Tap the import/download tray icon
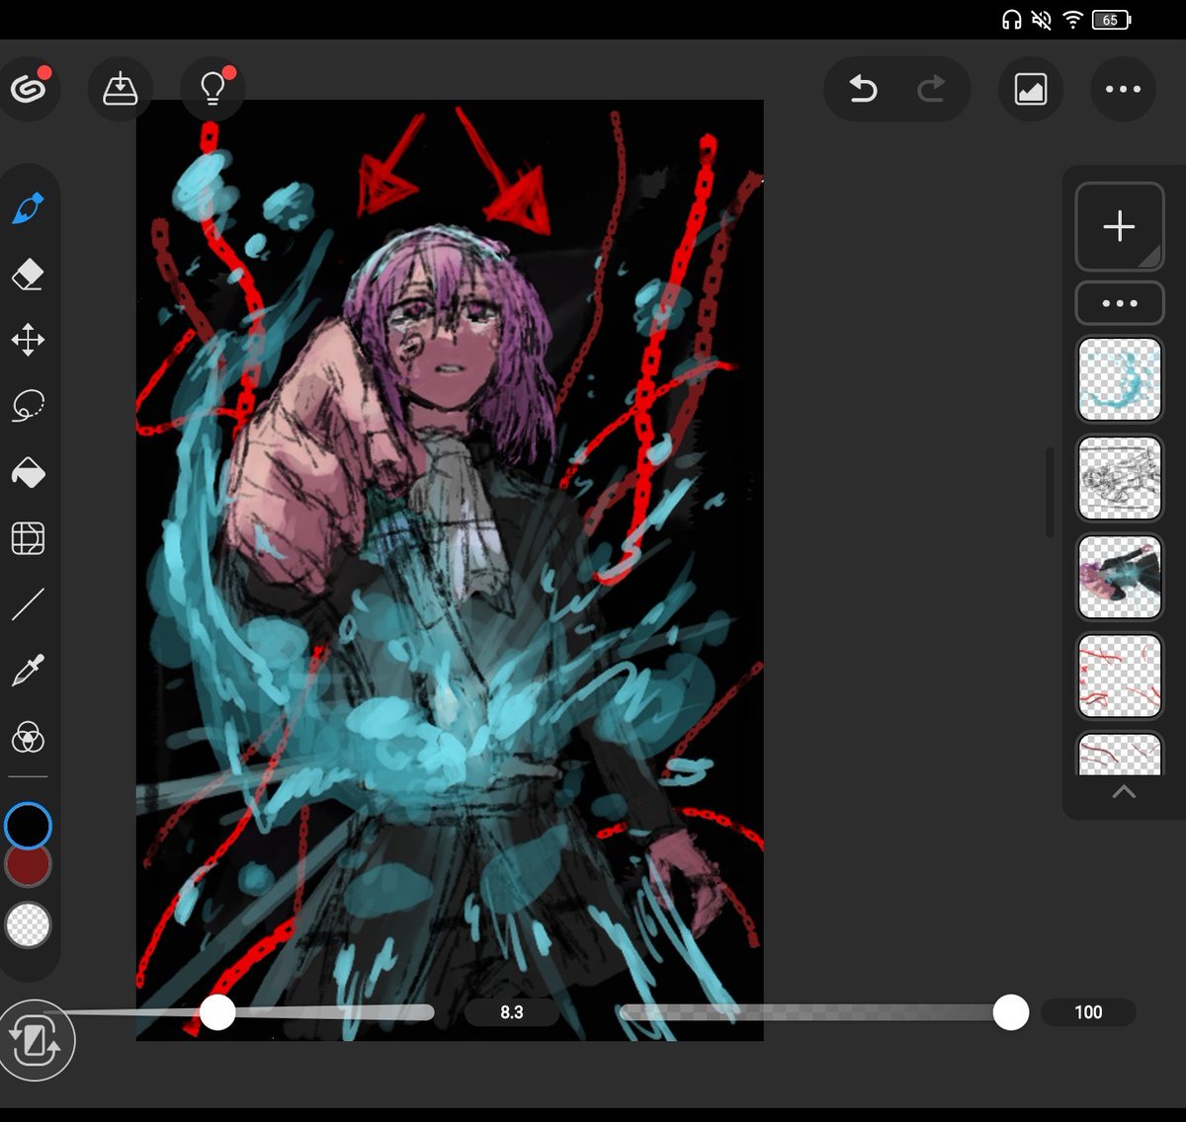The image size is (1186, 1122). pyautogui.click(x=121, y=89)
